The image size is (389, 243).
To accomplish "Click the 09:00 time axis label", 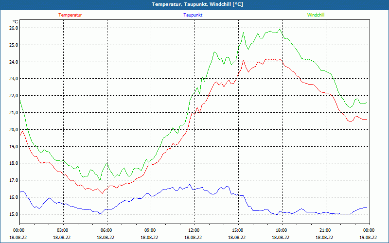I will (151, 230).
